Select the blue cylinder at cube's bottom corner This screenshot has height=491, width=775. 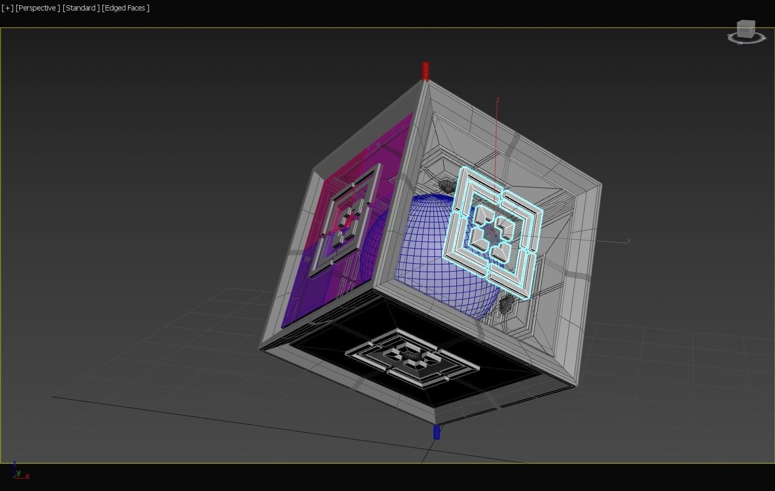(437, 432)
